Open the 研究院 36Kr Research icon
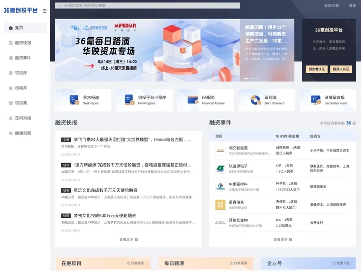This screenshot has height=271, width=361. [x=255, y=100]
